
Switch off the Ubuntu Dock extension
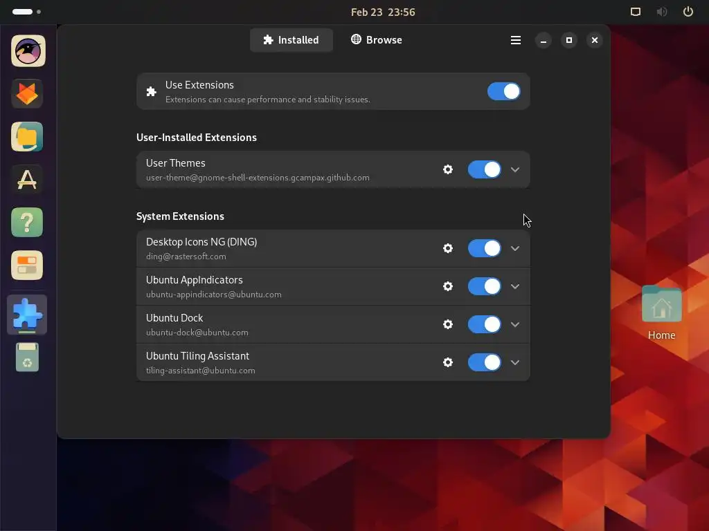(484, 324)
